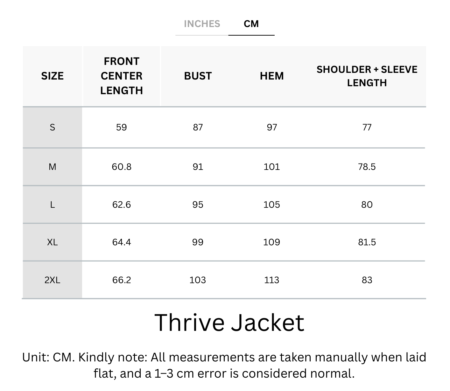Click the size S hem value 97

272,128
